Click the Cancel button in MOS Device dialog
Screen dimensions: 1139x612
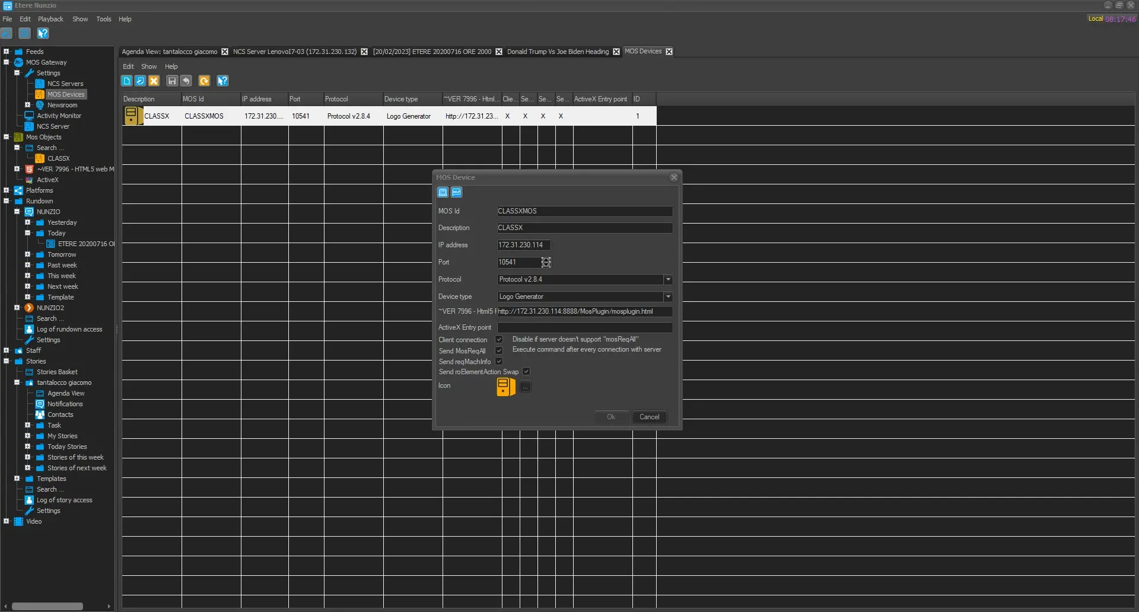pos(649,417)
